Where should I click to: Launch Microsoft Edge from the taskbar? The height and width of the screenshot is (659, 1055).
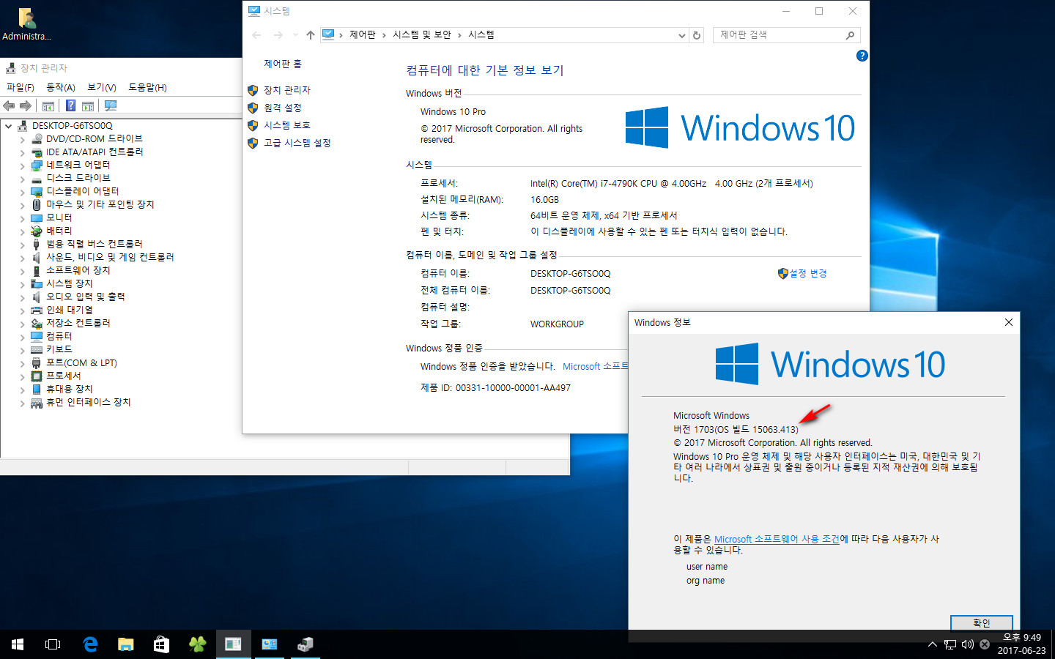(90, 644)
